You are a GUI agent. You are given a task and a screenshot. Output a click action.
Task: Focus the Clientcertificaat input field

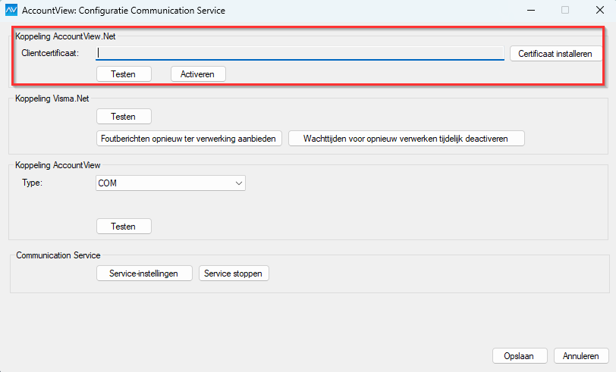(x=300, y=53)
